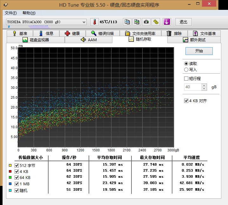
Task: Click the folder icon of the 文件夹使用率 tab
Action: 127,33
